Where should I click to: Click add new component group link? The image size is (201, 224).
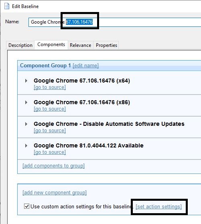click(55, 193)
